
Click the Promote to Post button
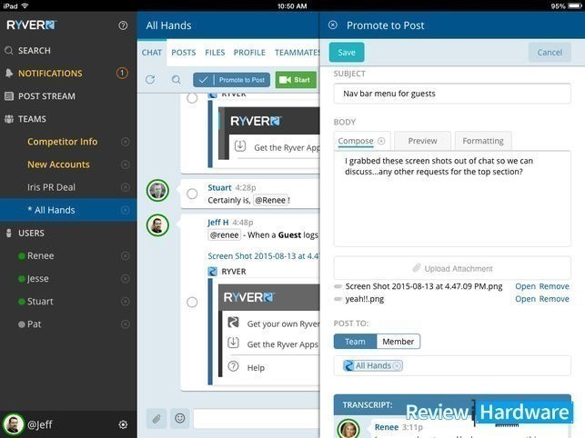pos(231,80)
